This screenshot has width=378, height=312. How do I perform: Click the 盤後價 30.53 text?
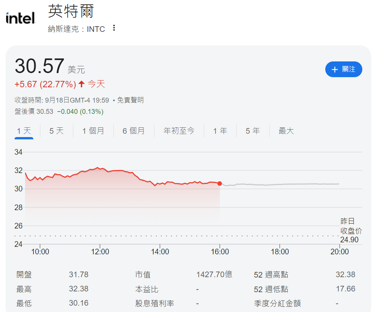coord(34,111)
